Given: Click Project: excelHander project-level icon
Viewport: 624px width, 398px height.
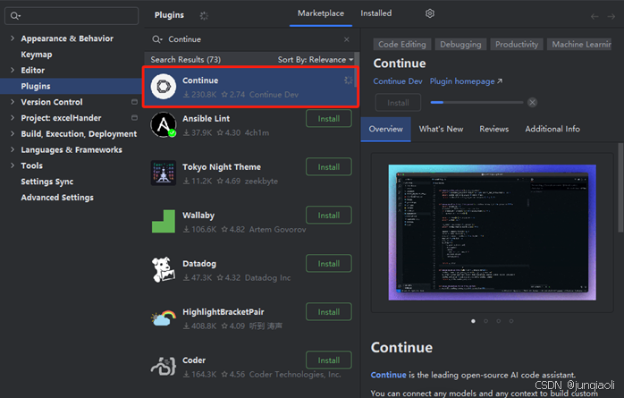Looking at the screenshot, I should tap(134, 118).
